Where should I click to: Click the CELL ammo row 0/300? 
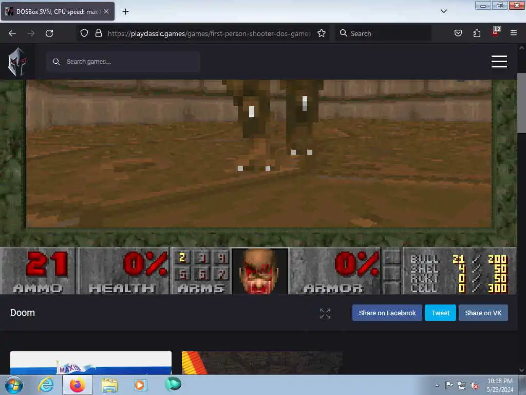(459, 288)
